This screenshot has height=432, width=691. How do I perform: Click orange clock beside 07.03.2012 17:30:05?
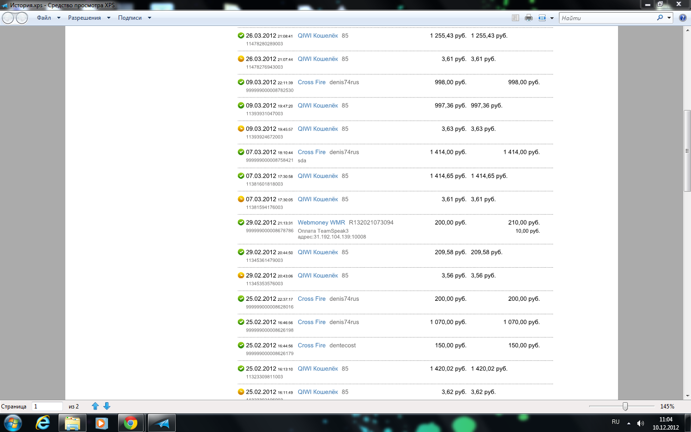(x=241, y=199)
